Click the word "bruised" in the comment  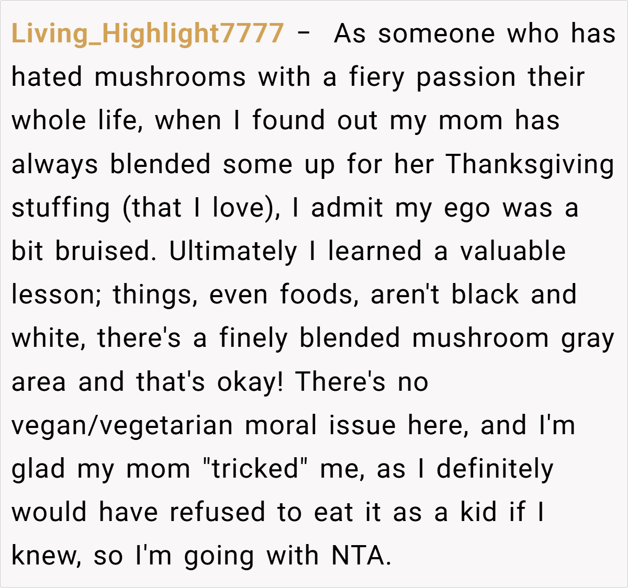(105, 251)
